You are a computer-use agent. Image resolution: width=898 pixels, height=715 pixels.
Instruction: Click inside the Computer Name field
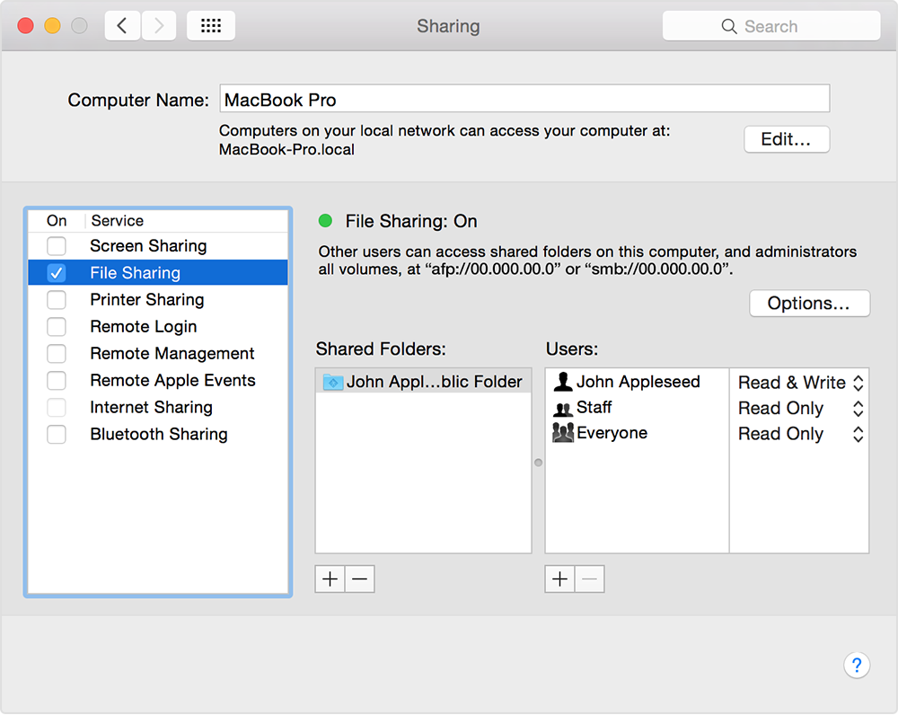click(x=524, y=99)
